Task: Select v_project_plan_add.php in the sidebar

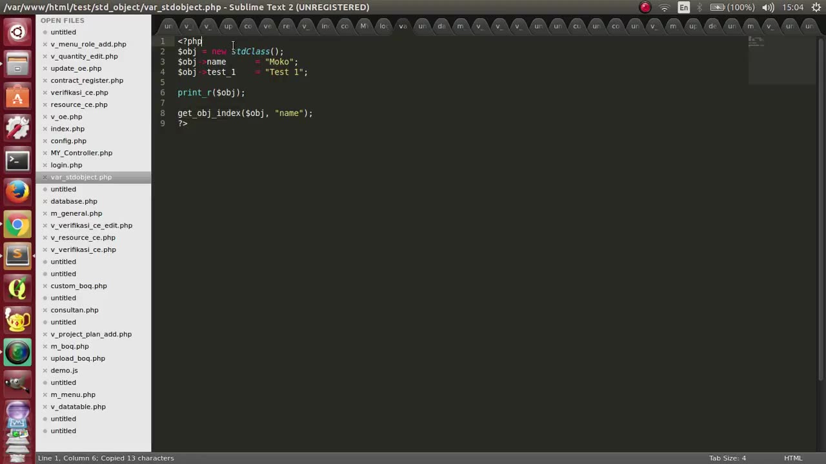Action: pos(91,334)
